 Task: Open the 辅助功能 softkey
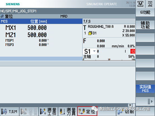(x=145, y=25)
